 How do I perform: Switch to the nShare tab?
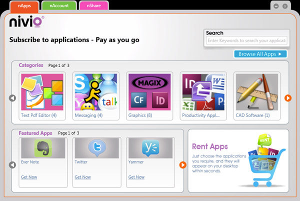94,5
